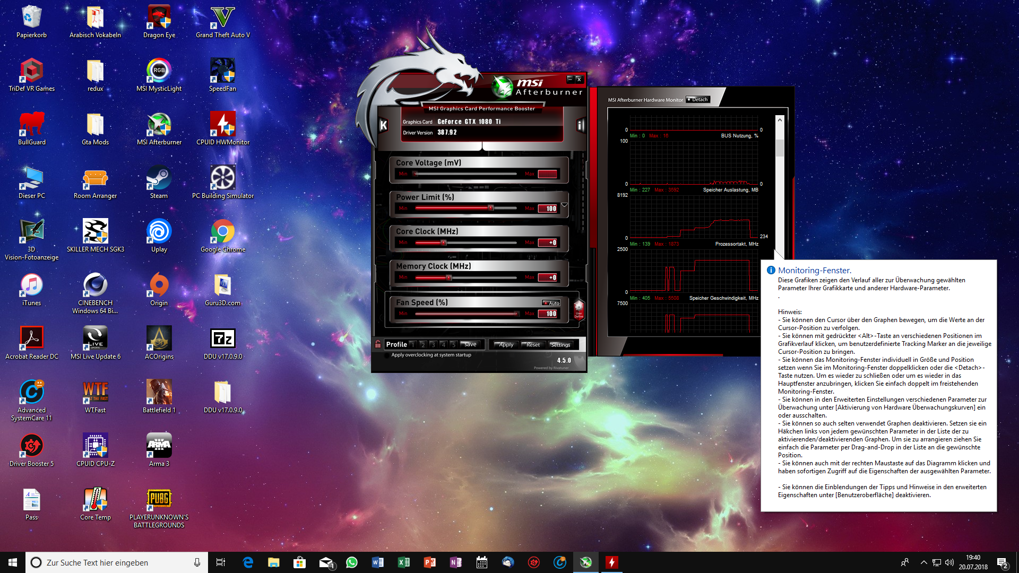Image resolution: width=1019 pixels, height=573 pixels.
Task: Open the info i panel icon
Action: [580, 125]
